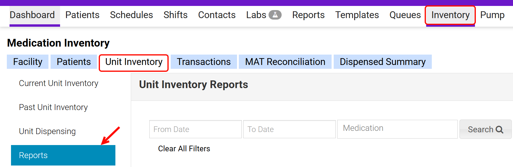Navigate to the top Reports tab
The image size is (513, 167).
(308, 15)
